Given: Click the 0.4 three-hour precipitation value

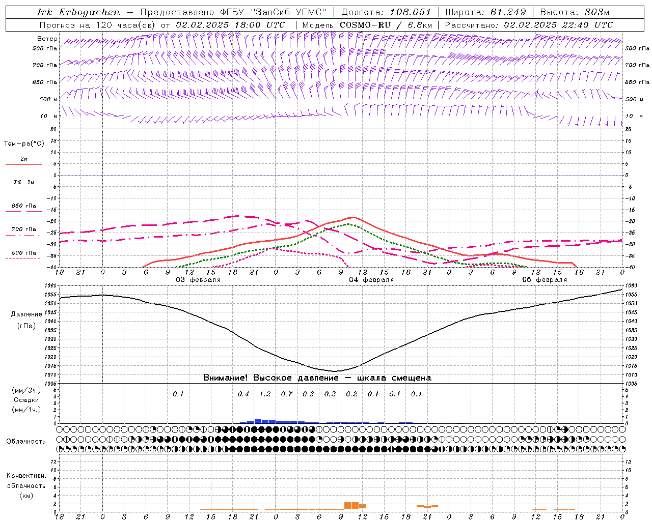Looking at the screenshot, I should click(243, 394).
